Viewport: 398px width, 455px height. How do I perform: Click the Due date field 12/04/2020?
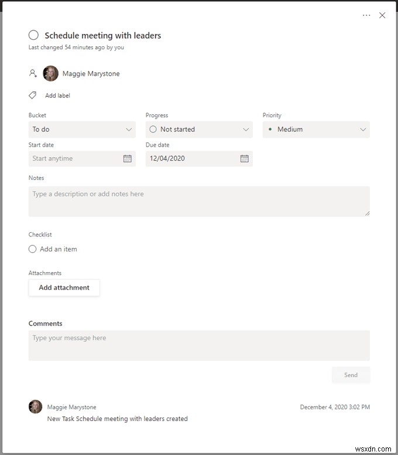click(199, 158)
